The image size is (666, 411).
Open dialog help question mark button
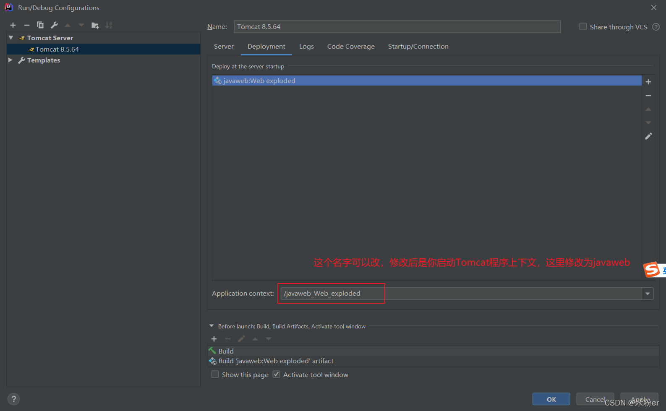coord(13,399)
